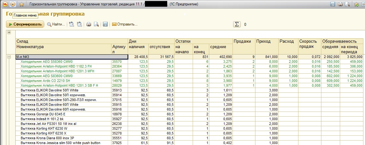
Task: Open the main menu dropdown arrow
Action: point(13,4)
